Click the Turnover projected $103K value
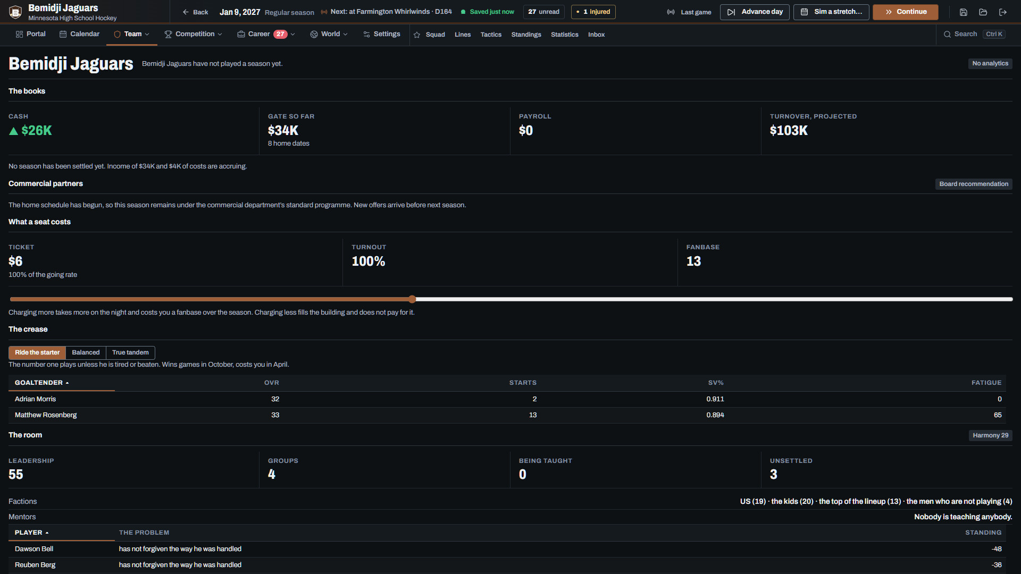 [x=789, y=131]
